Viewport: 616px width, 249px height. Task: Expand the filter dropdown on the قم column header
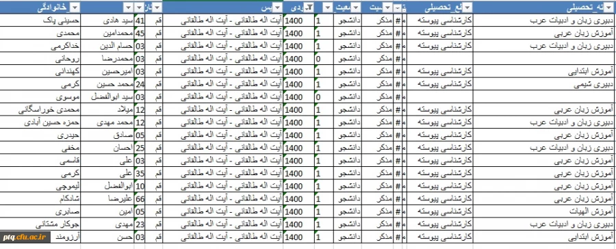[157, 8]
